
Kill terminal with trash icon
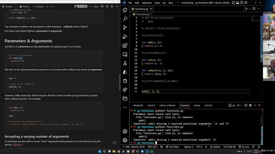point(251,105)
